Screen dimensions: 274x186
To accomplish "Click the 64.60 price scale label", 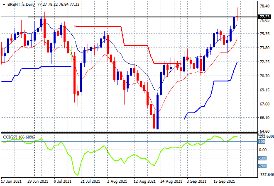I will [264, 131].
